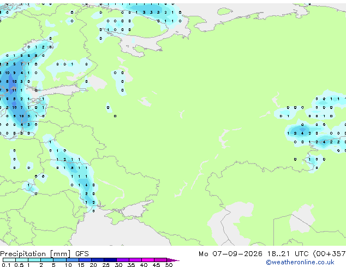Click the legend scale label 0.1
346x267 pixels.
(x=6, y=265)
